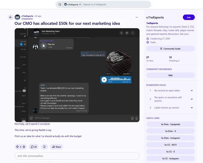
Task: Click the 12 Checking in count
Action: (x=174, y=59)
